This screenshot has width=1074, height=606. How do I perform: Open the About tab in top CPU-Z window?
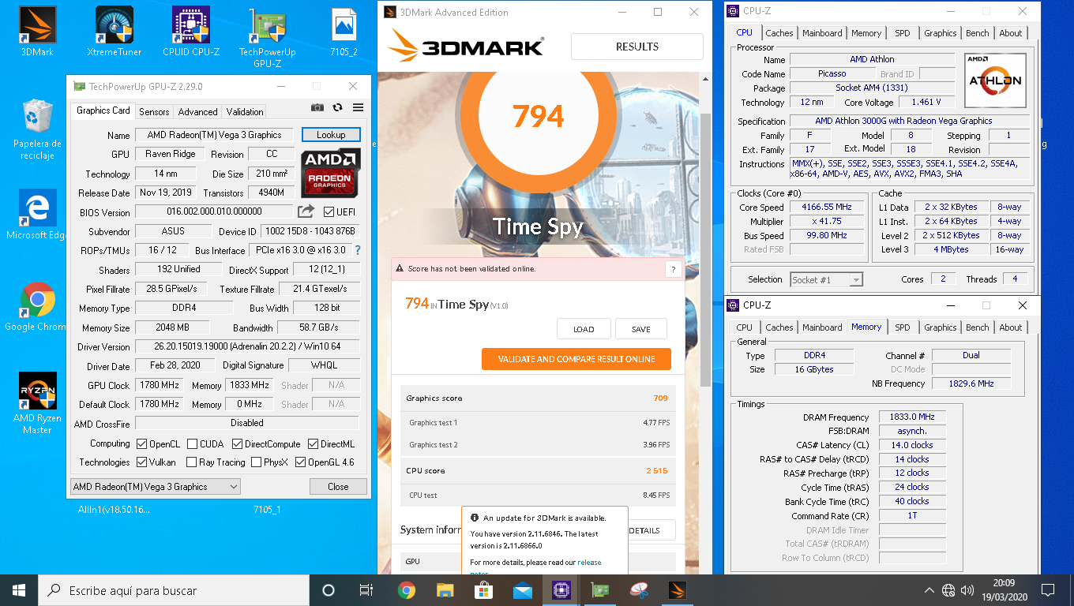coord(1011,33)
